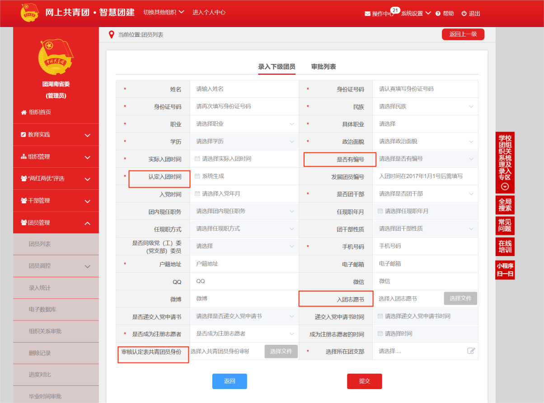This screenshot has width=544, height=403.
Task: Open 团员列表 submenu item
Action: [x=56, y=244]
